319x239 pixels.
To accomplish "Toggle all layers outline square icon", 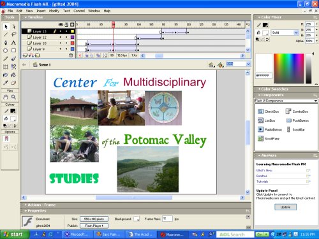I will [72, 25].
